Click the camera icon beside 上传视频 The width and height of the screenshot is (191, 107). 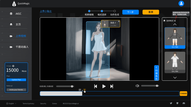tap(11, 36)
